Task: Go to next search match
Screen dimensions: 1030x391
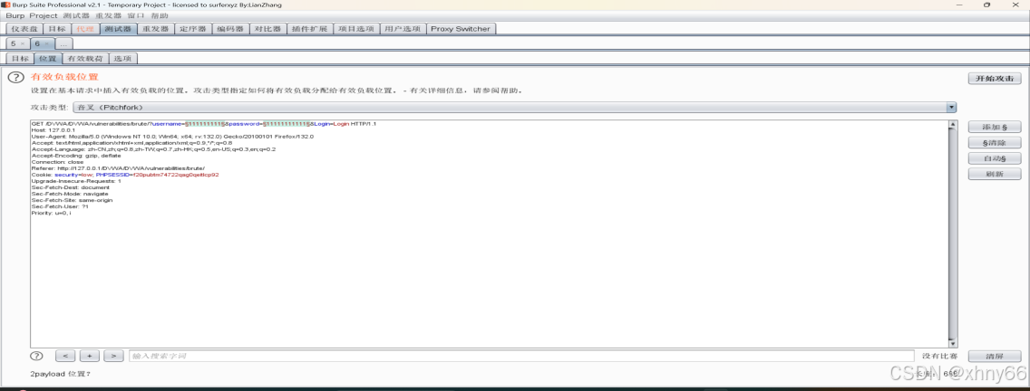Action: tap(113, 356)
